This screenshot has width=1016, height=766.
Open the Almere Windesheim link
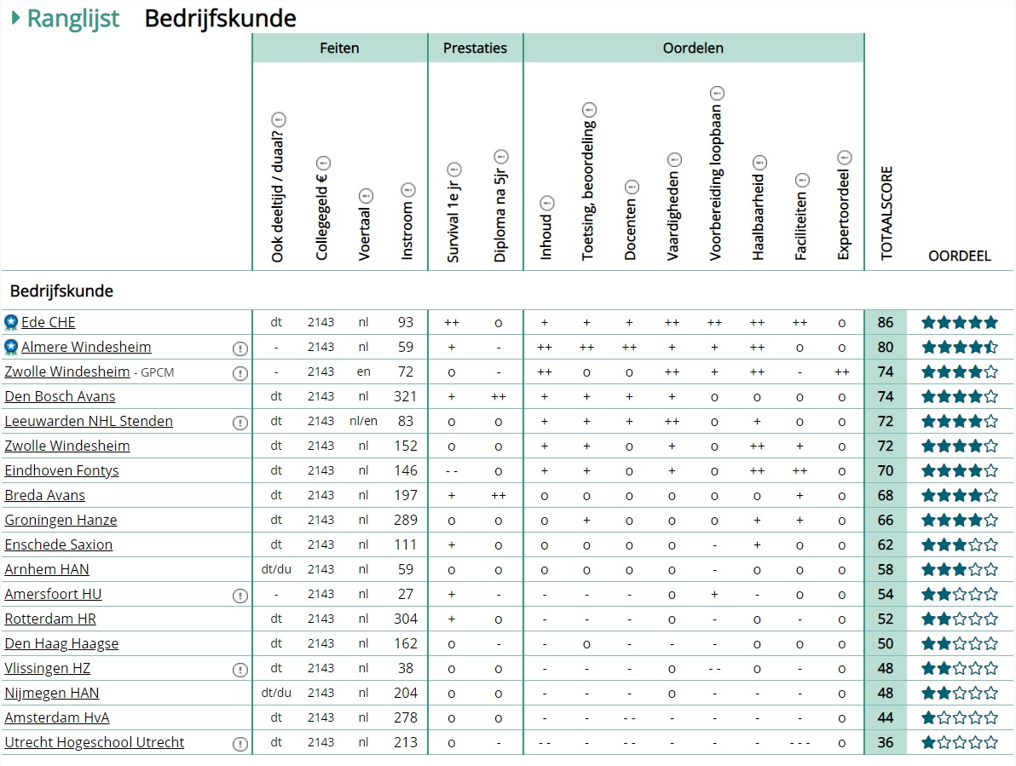[x=86, y=347]
